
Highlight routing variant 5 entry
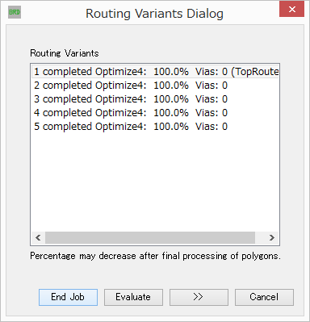point(155,127)
